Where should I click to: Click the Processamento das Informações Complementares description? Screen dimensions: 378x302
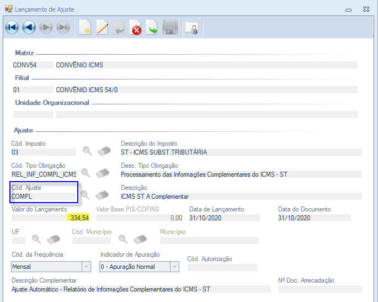[x=241, y=174]
